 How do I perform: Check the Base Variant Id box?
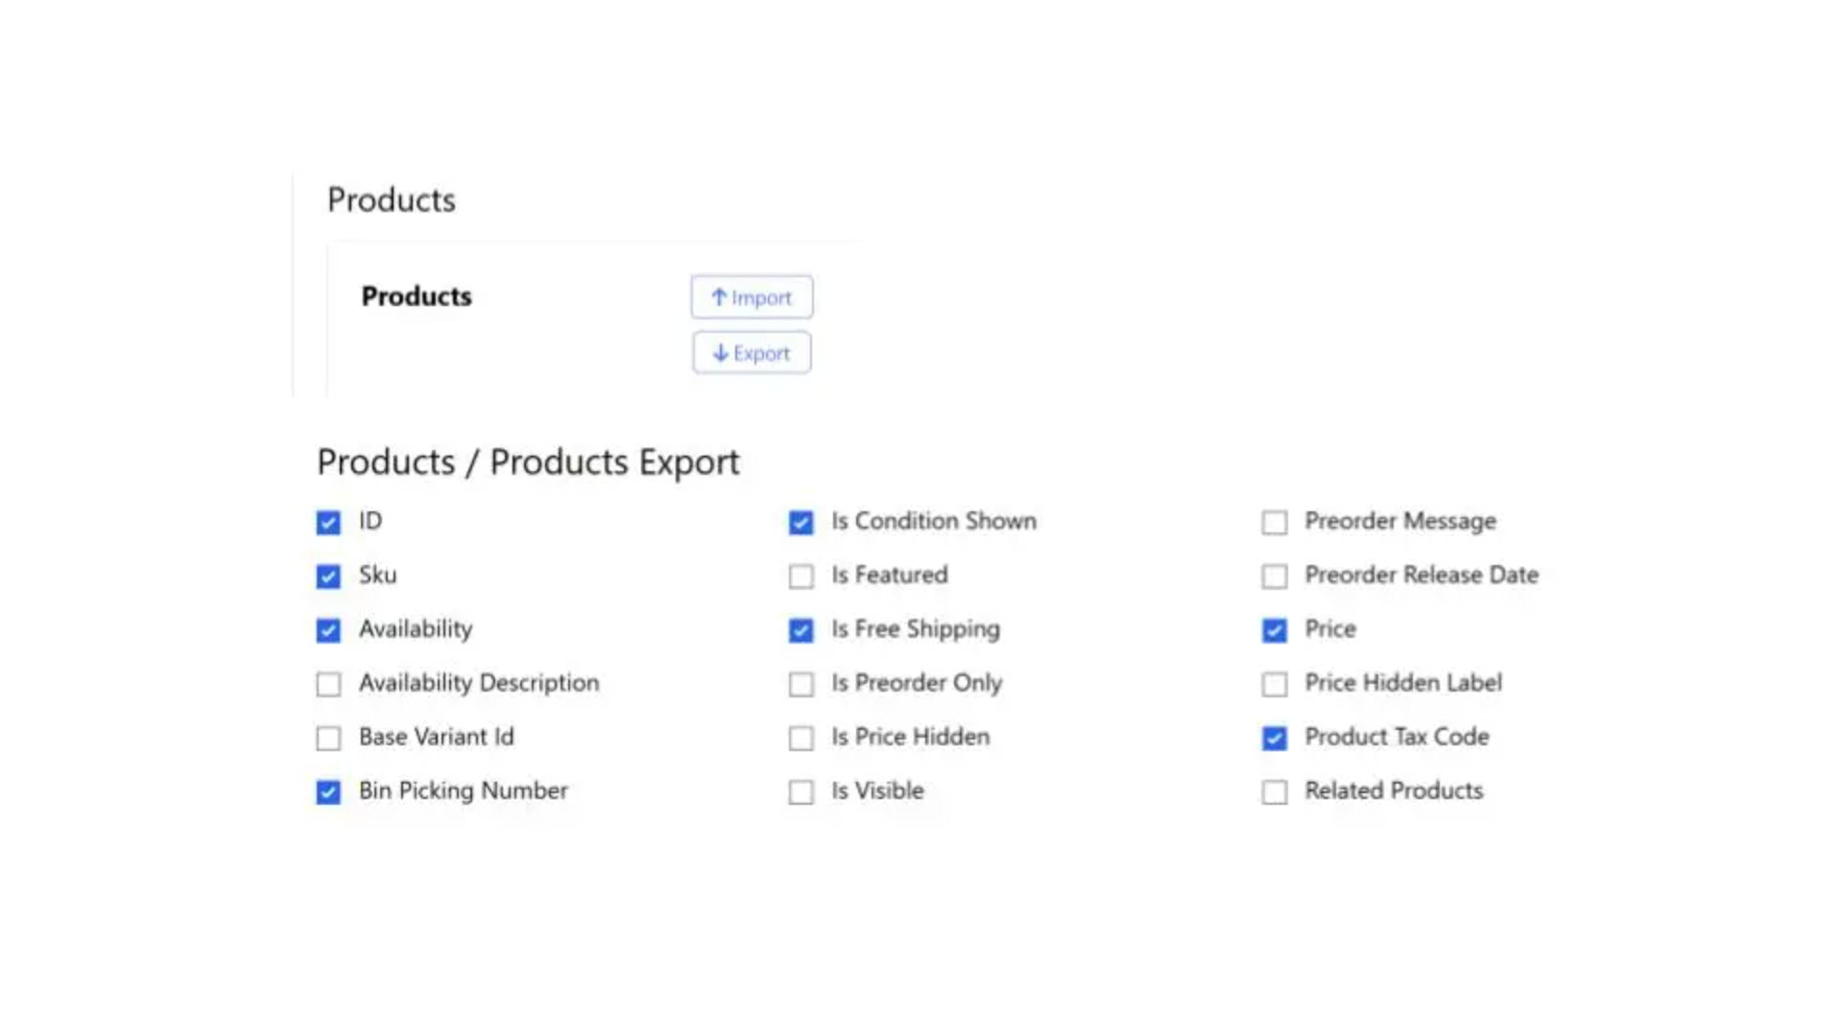pos(328,738)
